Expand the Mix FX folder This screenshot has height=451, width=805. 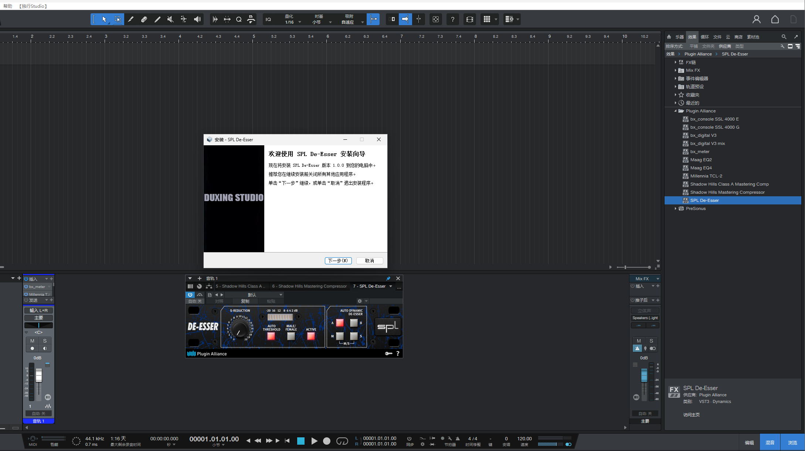pyautogui.click(x=675, y=70)
